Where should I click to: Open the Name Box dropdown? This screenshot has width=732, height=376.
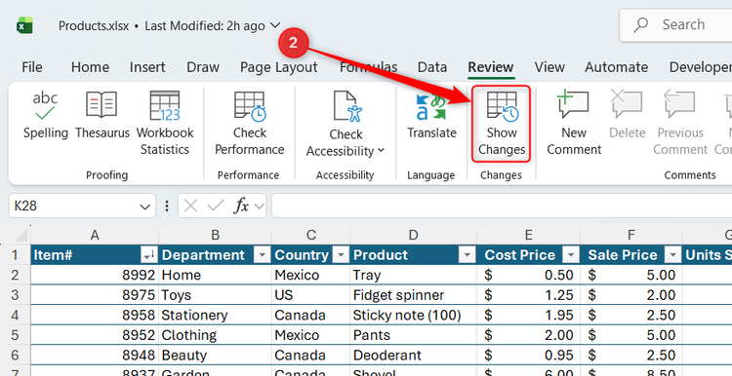pos(145,207)
